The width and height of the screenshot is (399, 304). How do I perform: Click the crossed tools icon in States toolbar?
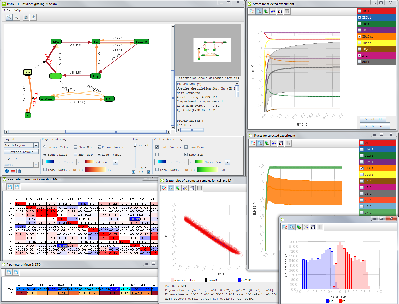pos(273,11)
